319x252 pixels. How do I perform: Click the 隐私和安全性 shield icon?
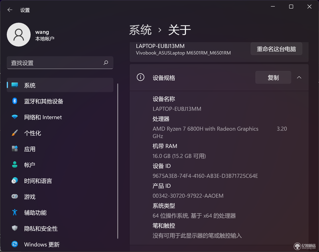click(x=15, y=228)
